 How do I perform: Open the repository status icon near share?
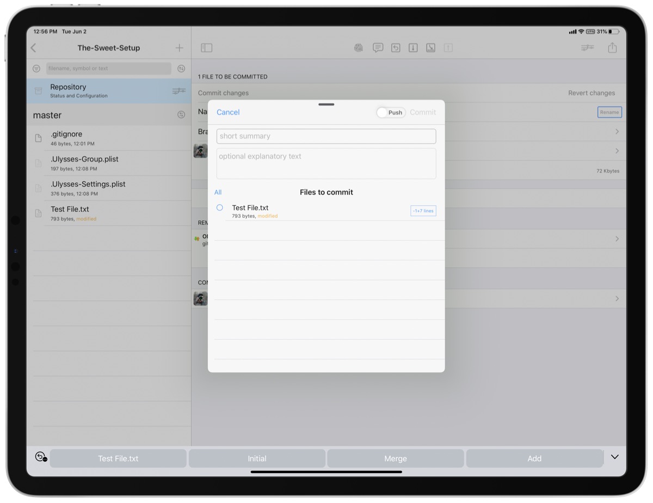pyautogui.click(x=588, y=48)
